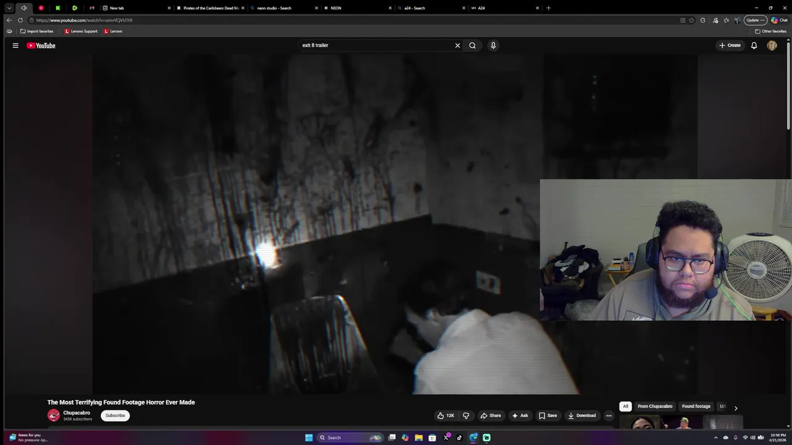Subscribe to the Chupacabro channel

(115, 415)
